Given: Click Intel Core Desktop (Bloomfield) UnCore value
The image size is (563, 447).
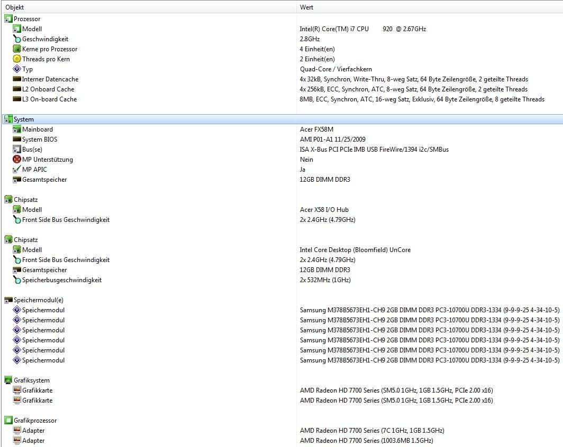Looking at the screenshot, I should click(355, 250).
